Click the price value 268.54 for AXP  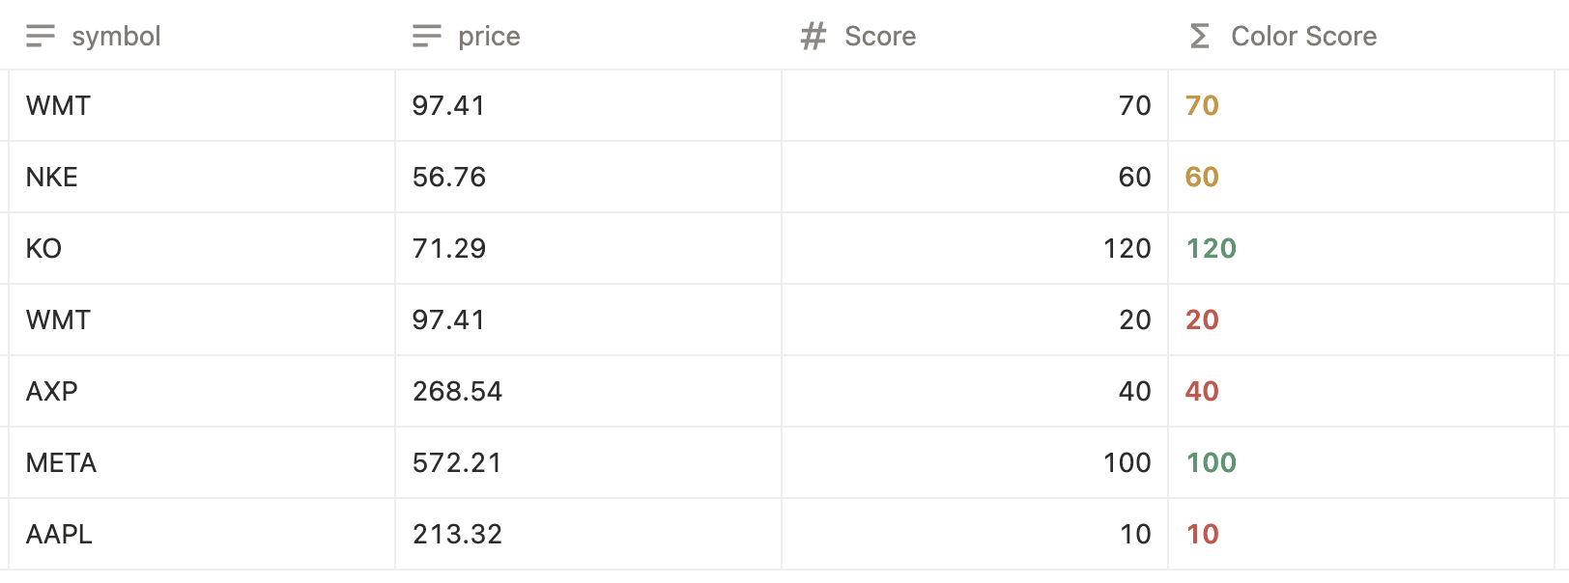pos(457,391)
